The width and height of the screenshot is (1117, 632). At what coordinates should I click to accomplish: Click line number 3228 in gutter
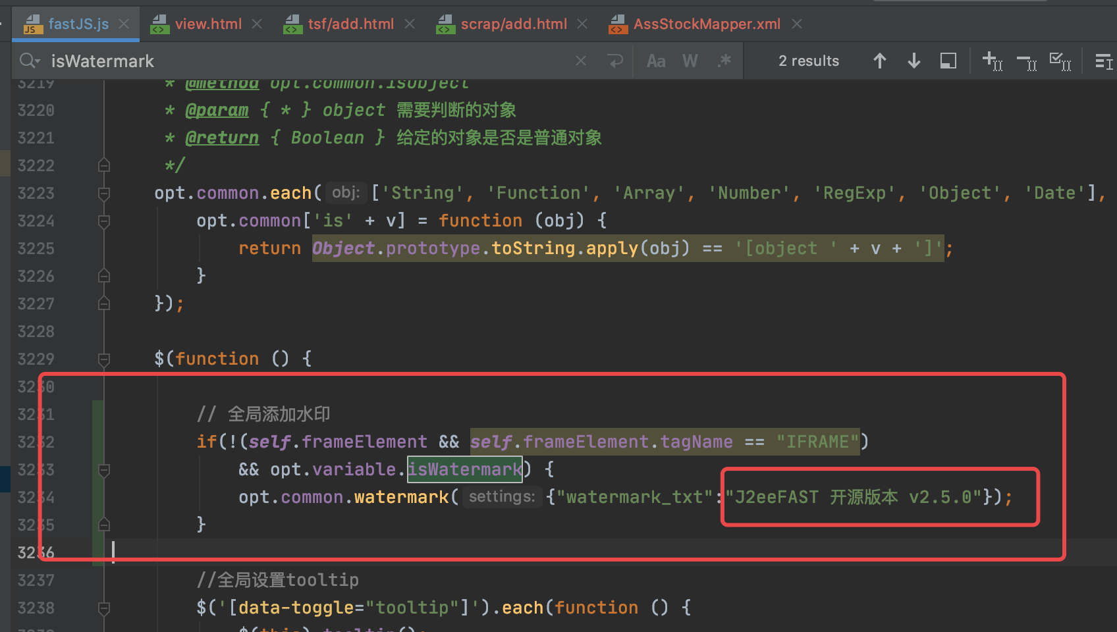[36, 332]
